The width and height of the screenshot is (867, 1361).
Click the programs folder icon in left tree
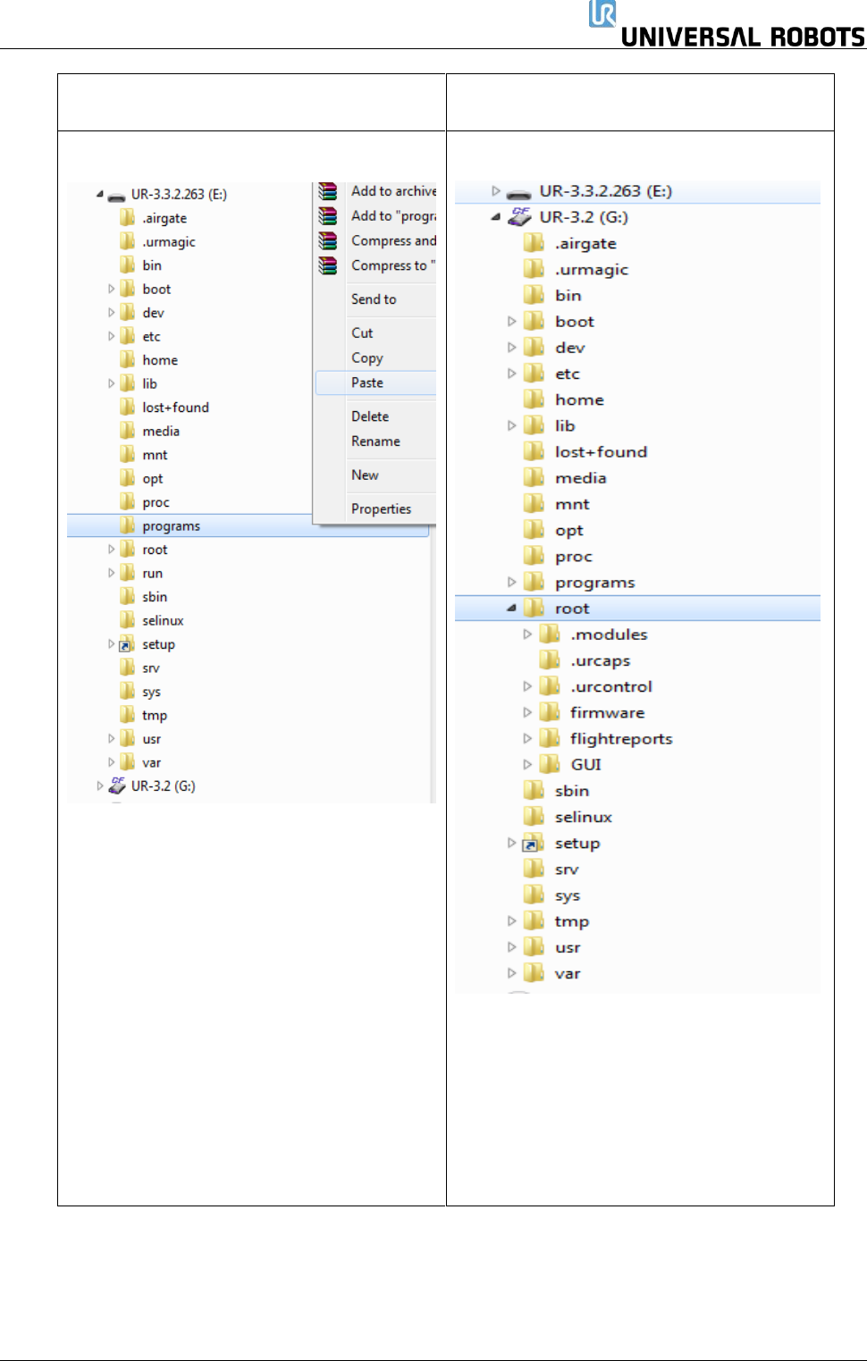127,525
